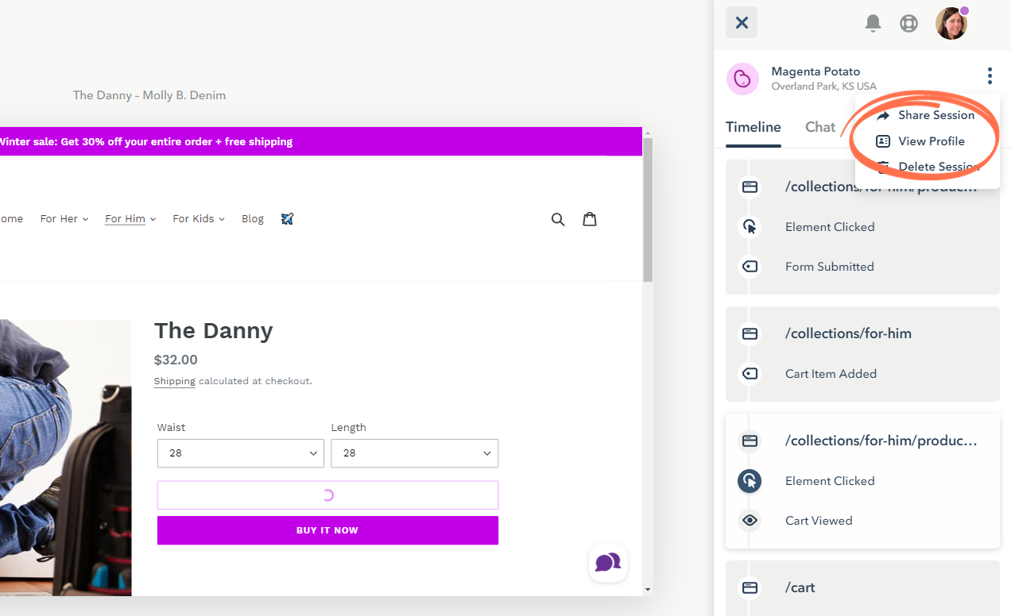Open the Length size dropdown
1019x616 pixels.
415,453
